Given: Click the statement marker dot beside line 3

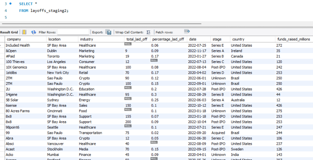Looking at the screenshot, I should [x=10, y=4].
